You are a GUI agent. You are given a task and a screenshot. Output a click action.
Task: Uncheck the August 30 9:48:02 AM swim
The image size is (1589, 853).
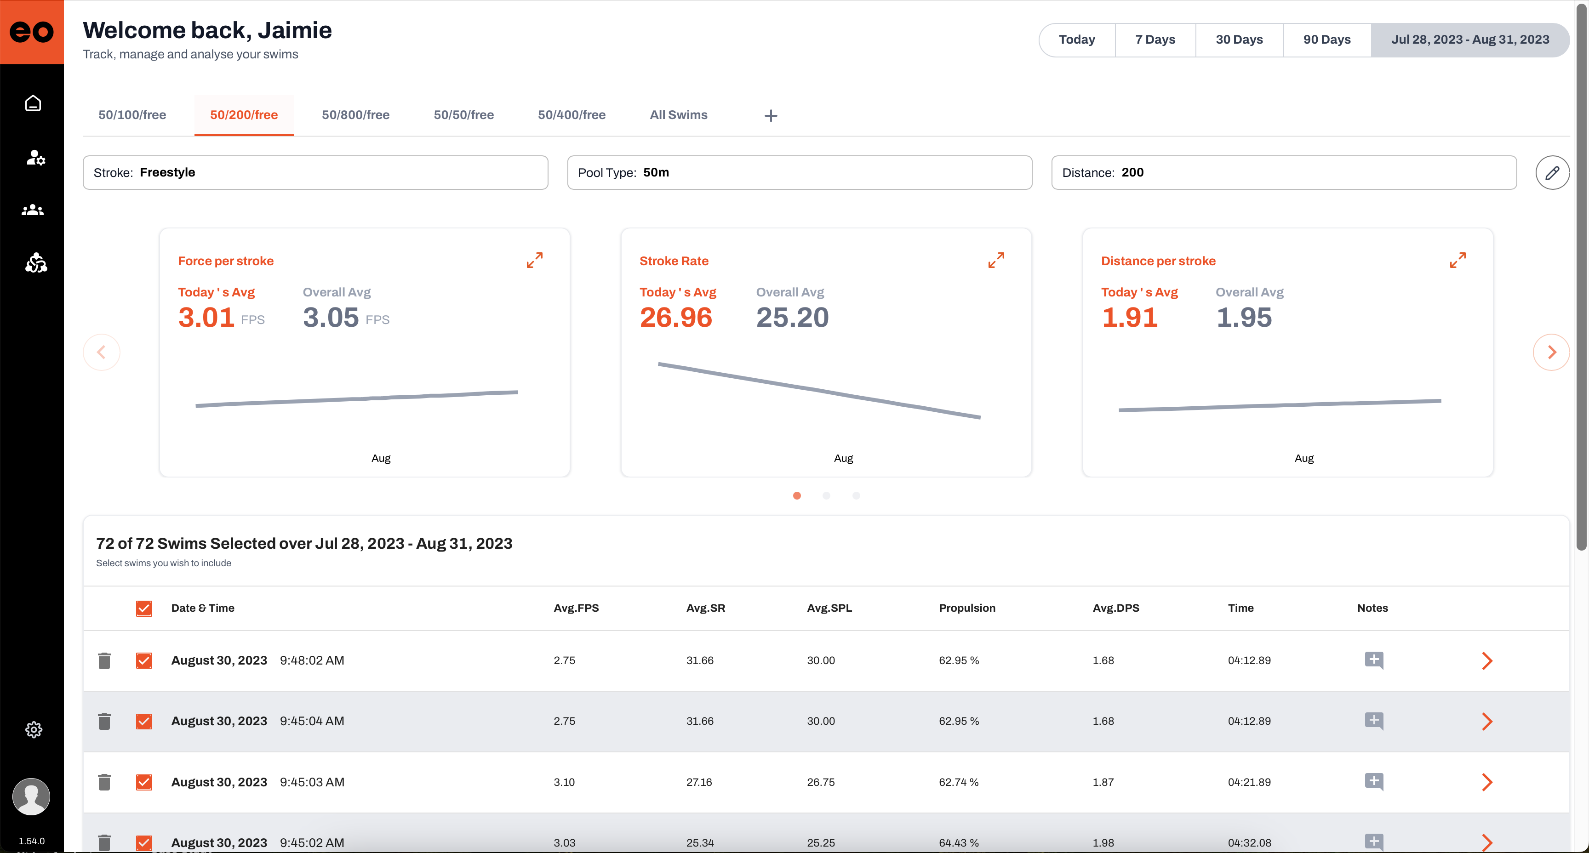[144, 660]
